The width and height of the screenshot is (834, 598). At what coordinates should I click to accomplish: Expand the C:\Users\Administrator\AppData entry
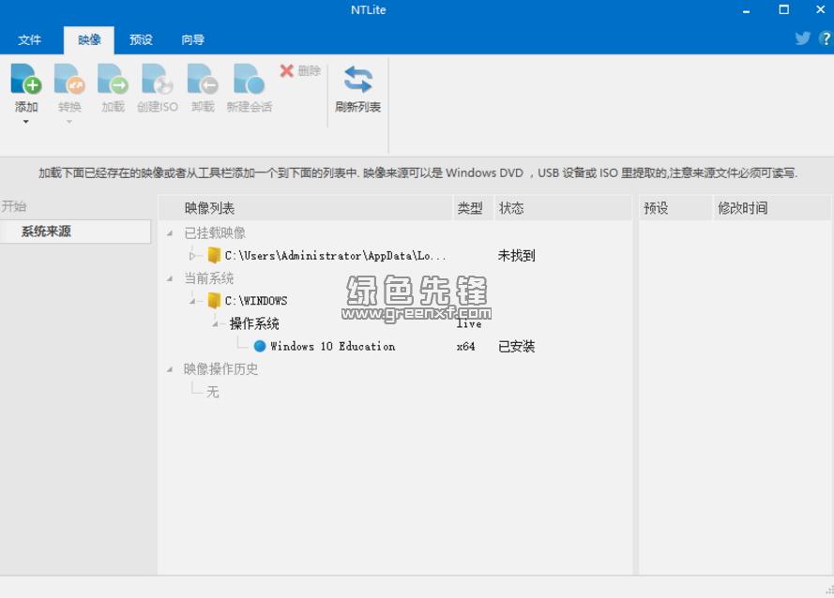[x=192, y=256]
